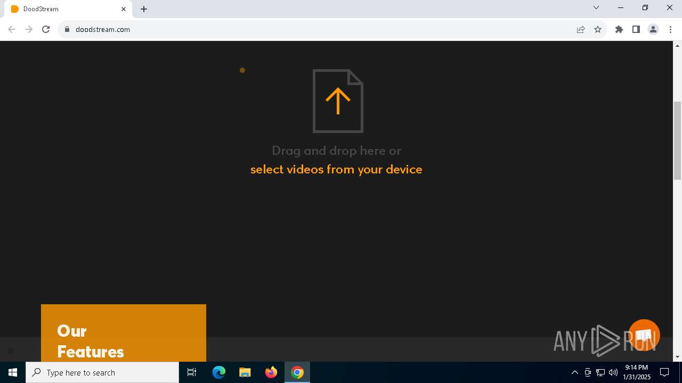Screen dimensions: 682x383
Task: Click the taskbar search box
Action: point(102,372)
